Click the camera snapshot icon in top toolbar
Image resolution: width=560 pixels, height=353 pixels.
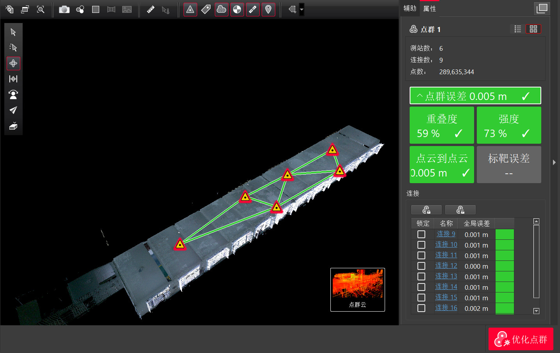[64, 9]
